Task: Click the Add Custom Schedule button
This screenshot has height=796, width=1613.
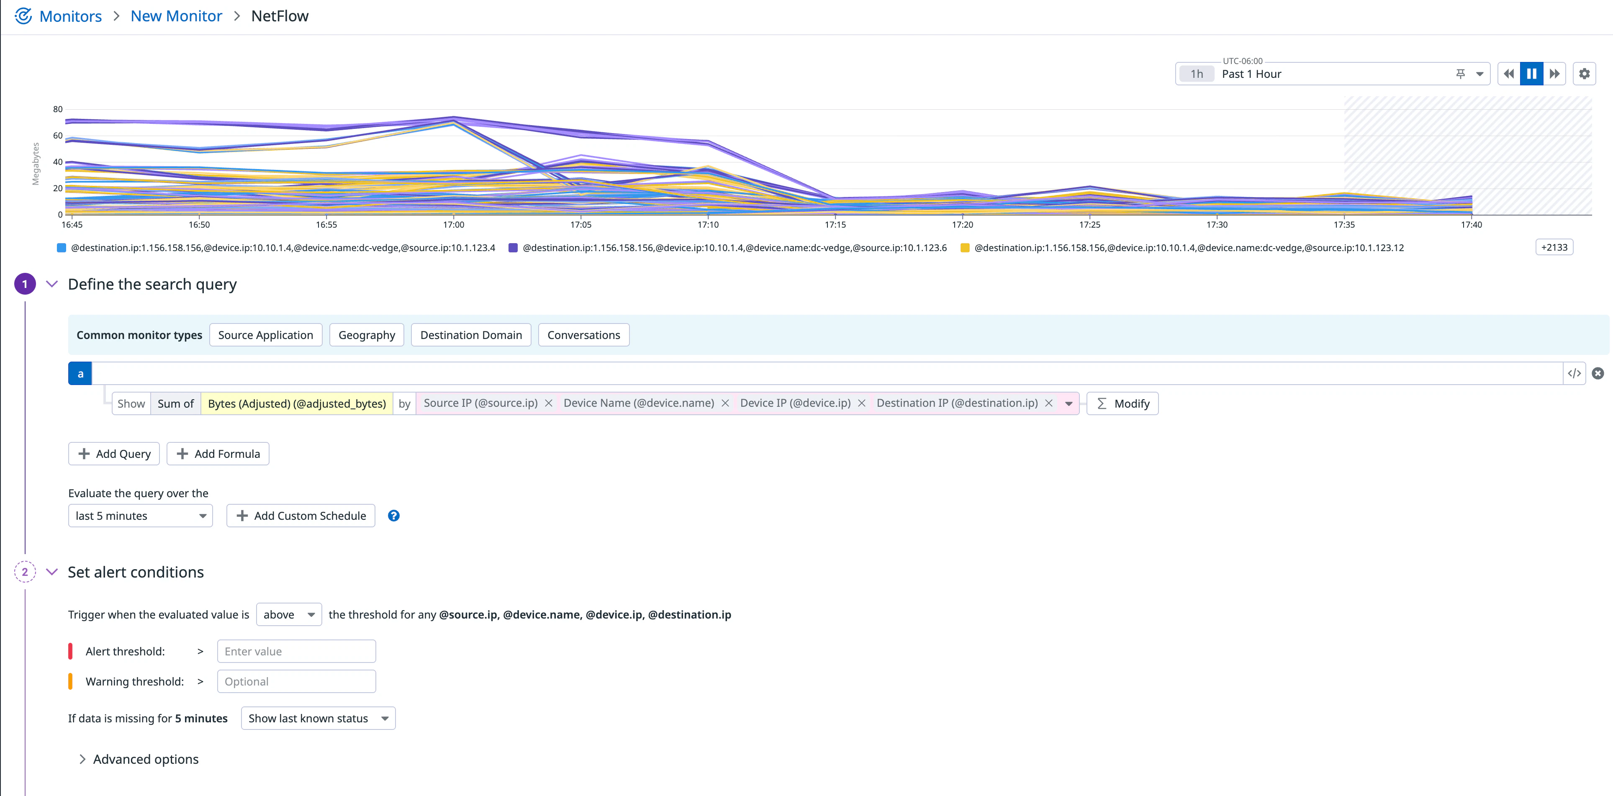Action: pyautogui.click(x=301, y=516)
